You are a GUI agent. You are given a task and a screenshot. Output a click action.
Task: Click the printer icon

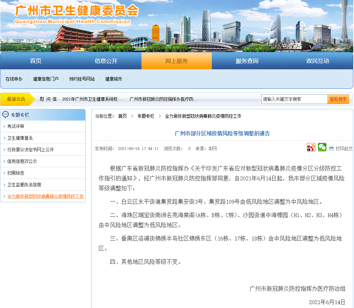coord(331,148)
